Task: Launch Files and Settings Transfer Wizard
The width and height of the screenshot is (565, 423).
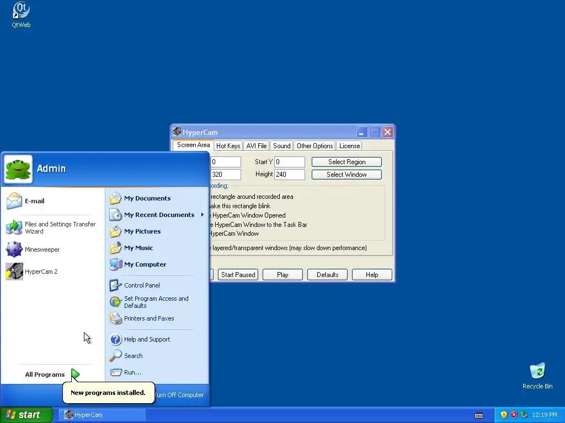Action: (x=52, y=227)
